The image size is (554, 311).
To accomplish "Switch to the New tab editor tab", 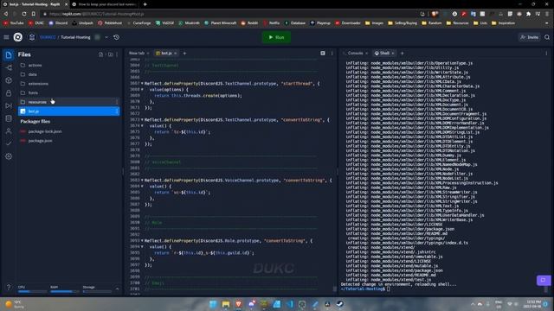I will point(137,54).
